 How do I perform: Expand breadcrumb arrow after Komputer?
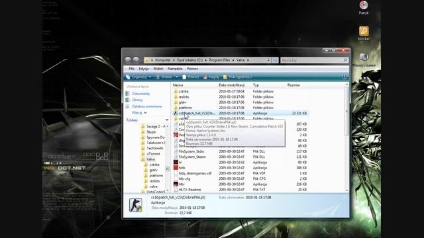[174, 60]
